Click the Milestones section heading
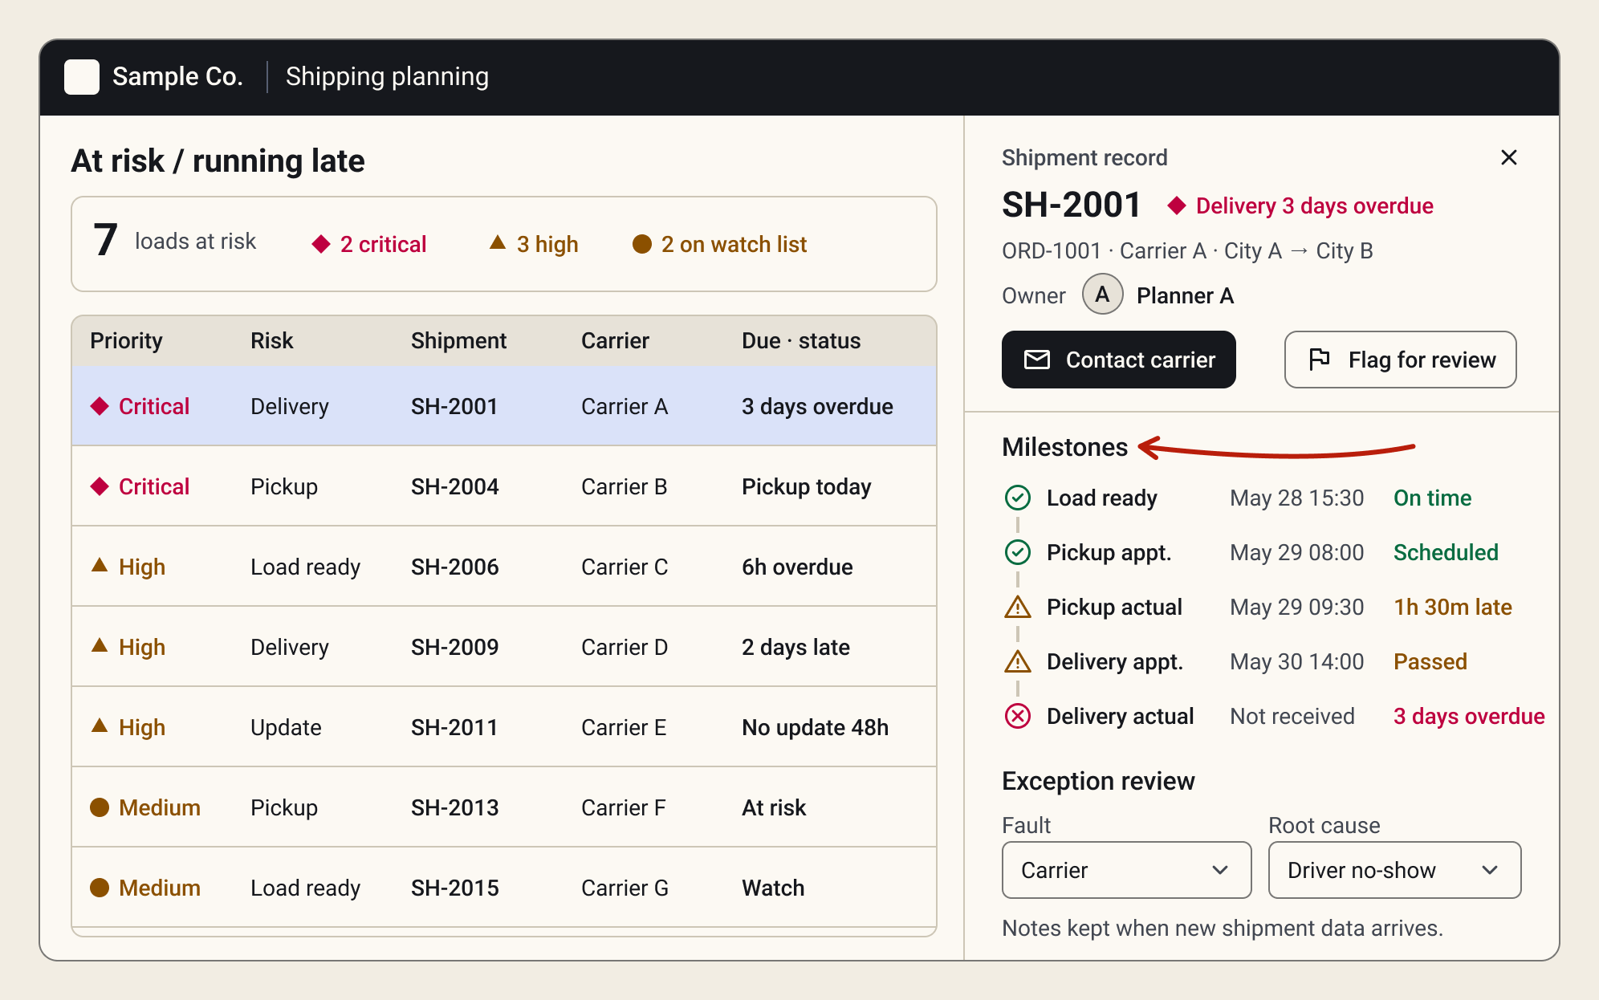 1064,446
